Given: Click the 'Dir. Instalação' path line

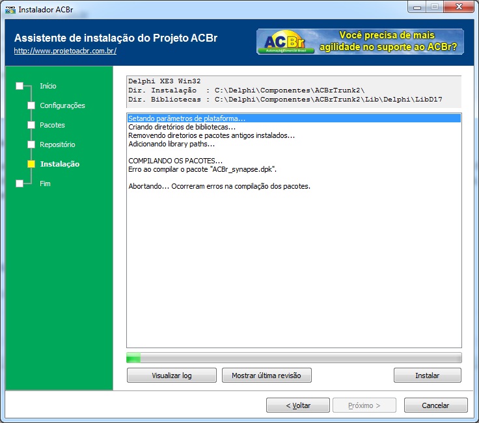Looking at the screenshot, I should coord(246,90).
